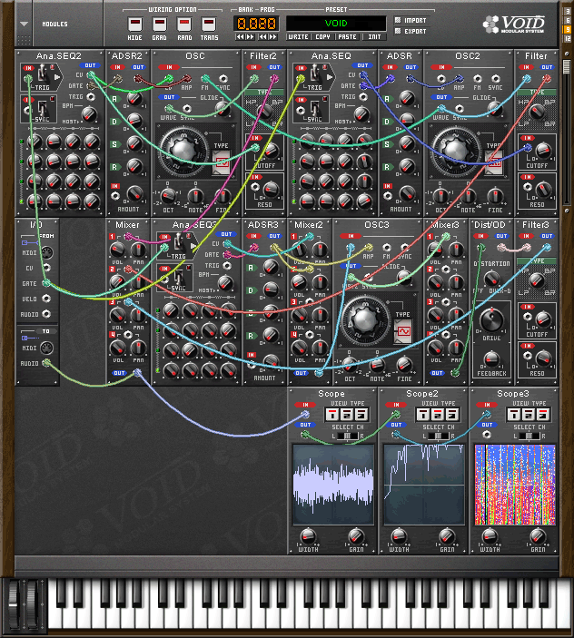Click the OSC3 waveform TYPE button
The image size is (574, 638).
click(x=403, y=331)
